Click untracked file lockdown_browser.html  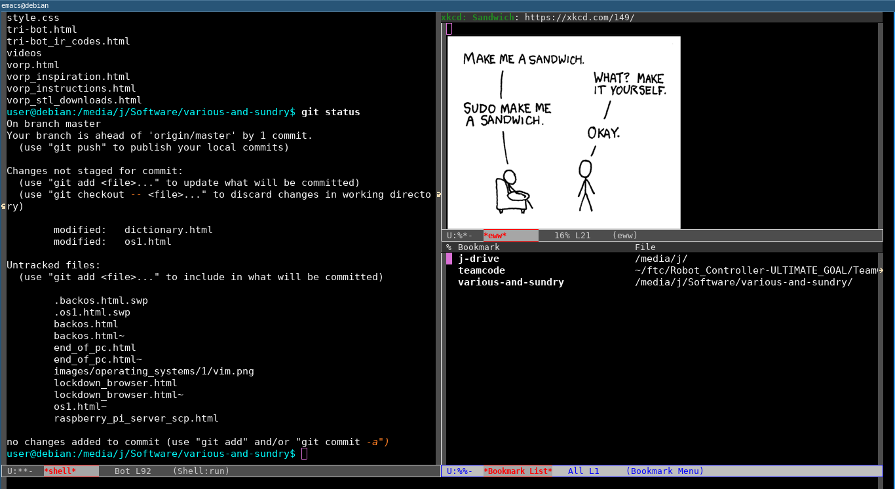(115, 383)
